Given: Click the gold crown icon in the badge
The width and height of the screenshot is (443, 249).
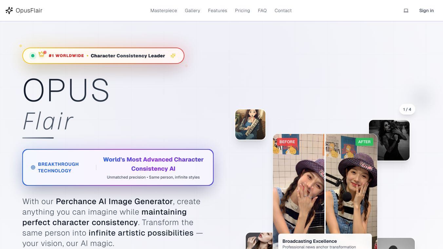Looking at the screenshot, I should (42, 54).
